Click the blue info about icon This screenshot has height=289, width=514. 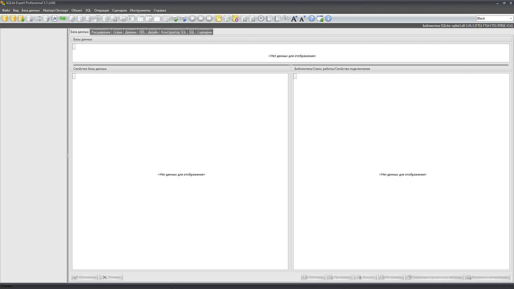[328, 18]
